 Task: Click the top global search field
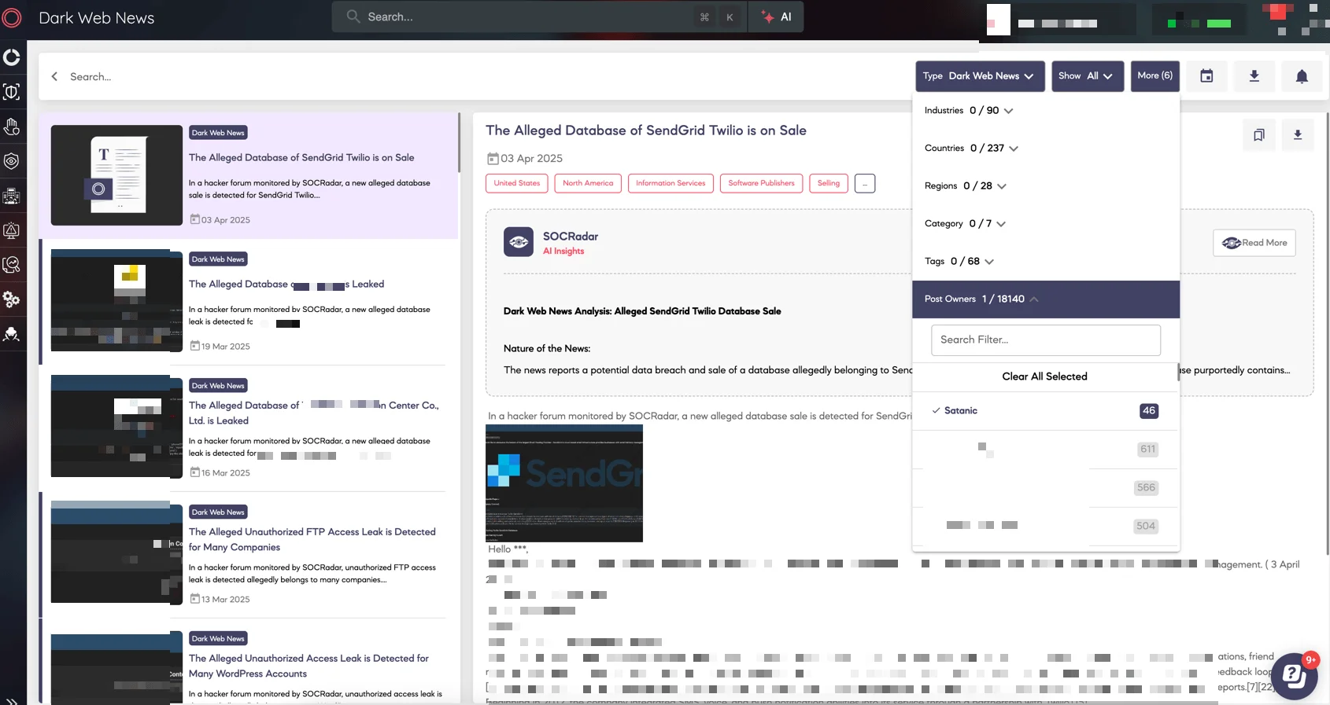[x=540, y=17]
